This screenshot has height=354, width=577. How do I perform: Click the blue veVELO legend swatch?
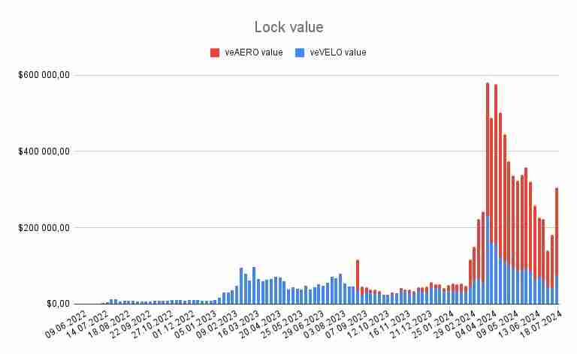[292, 52]
